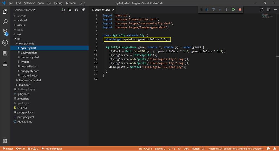Image resolution: width=279 pixels, height=151 pixels.
Task: Expand the assets folder
Action: click(x=21, y=25)
